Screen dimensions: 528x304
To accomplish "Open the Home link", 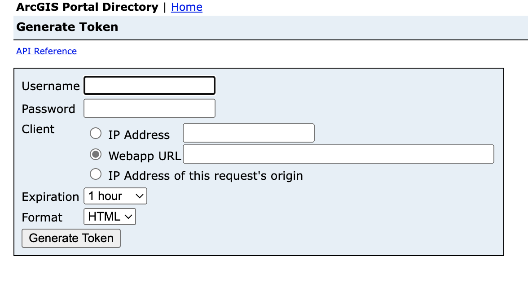I will coord(186,7).
